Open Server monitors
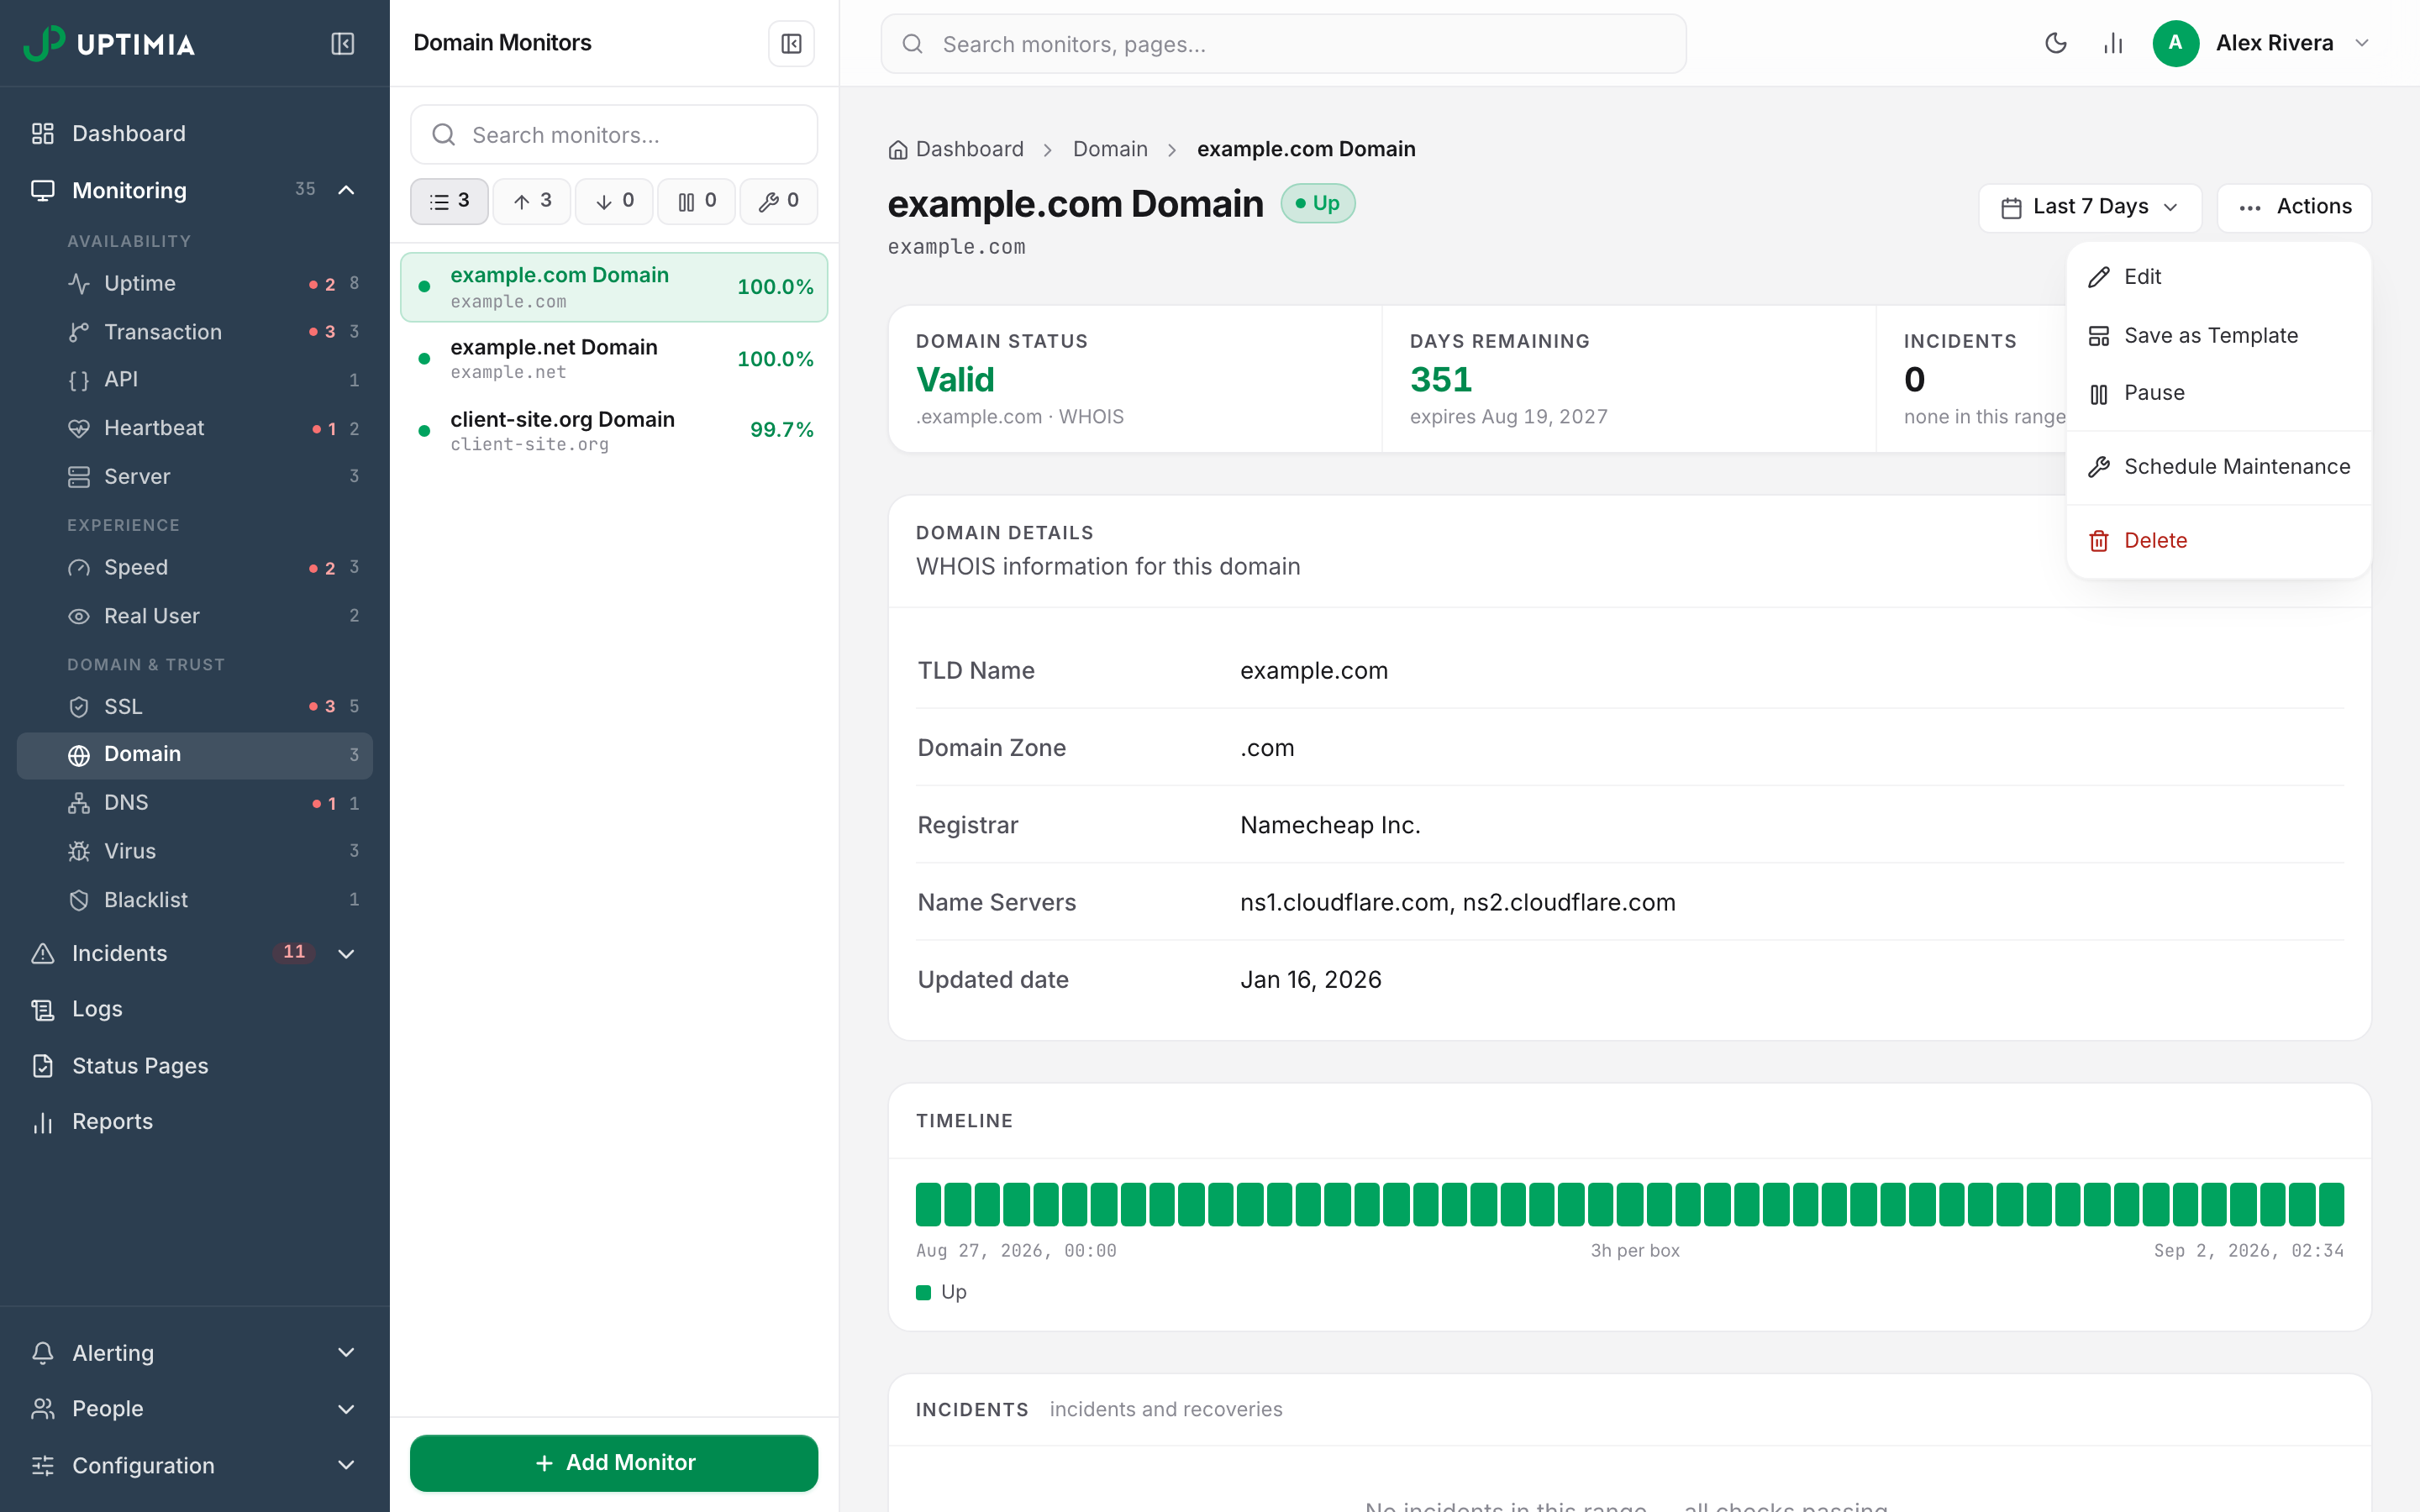The height and width of the screenshot is (1512, 2420). [x=195, y=476]
